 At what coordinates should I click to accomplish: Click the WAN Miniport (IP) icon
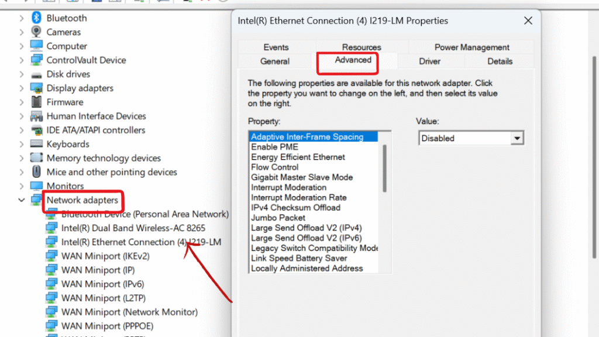(x=51, y=270)
